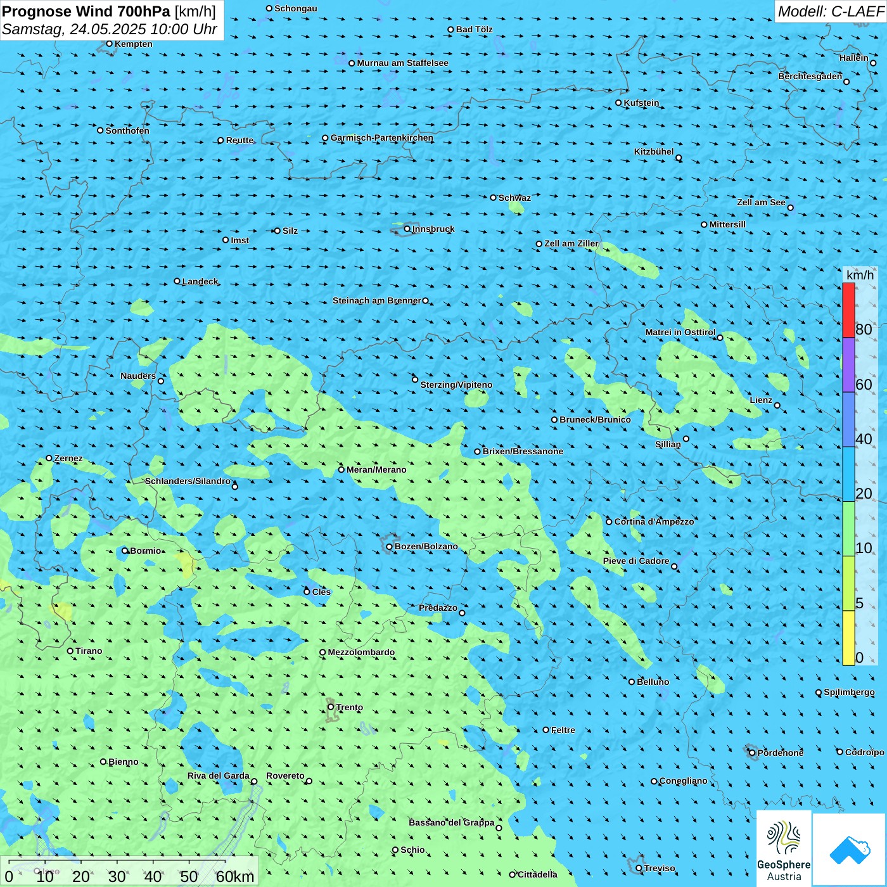Click the Bad Tölz city marker
Screen dimensions: 887x887
450,29
